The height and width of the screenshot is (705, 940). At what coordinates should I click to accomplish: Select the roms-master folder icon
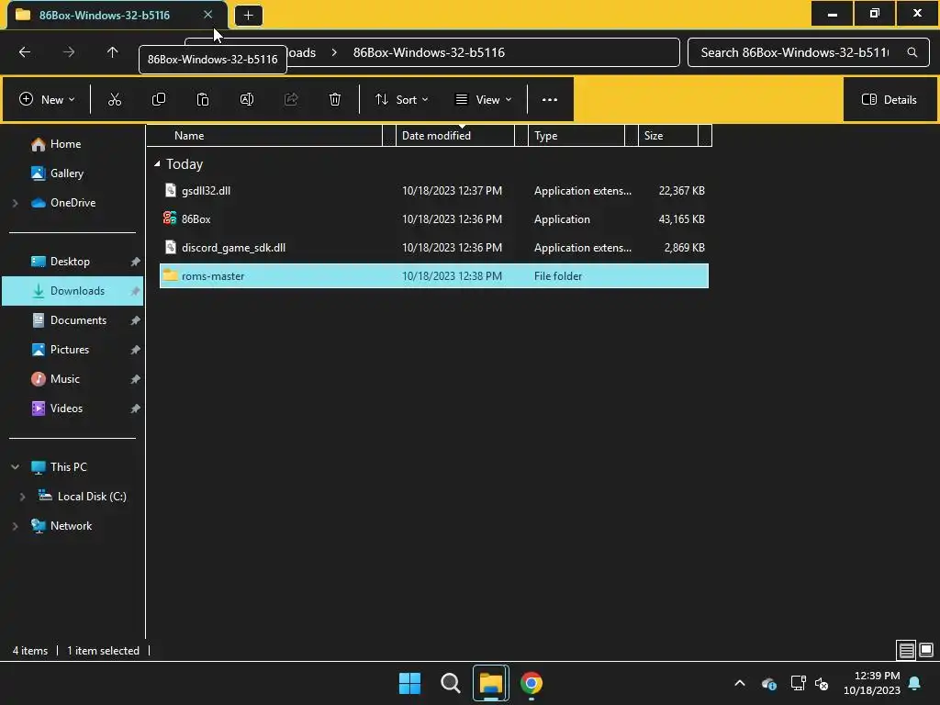[x=170, y=275]
